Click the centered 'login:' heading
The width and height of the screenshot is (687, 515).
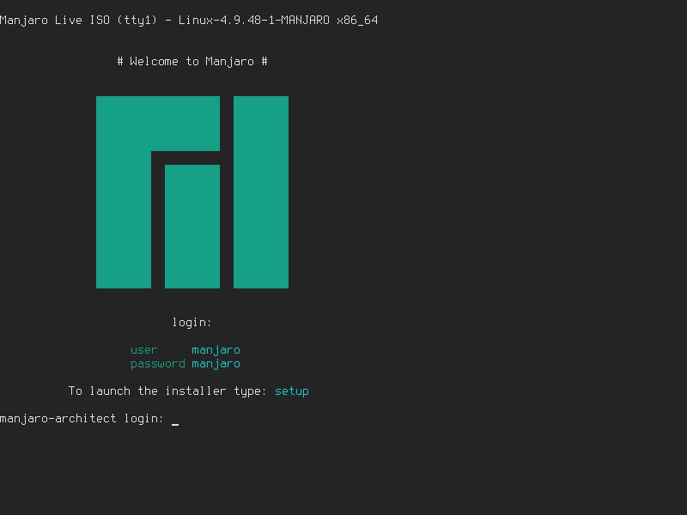pyautogui.click(x=192, y=323)
